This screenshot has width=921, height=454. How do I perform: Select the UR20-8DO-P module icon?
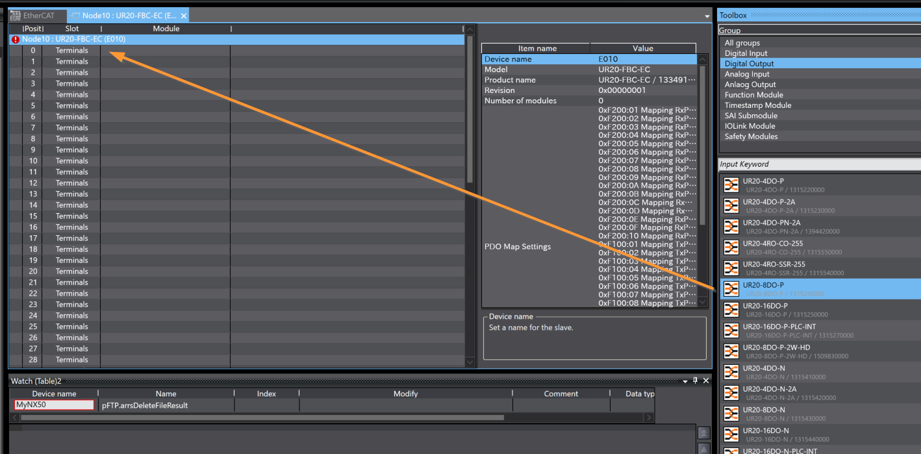pyautogui.click(x=731, y=289)
